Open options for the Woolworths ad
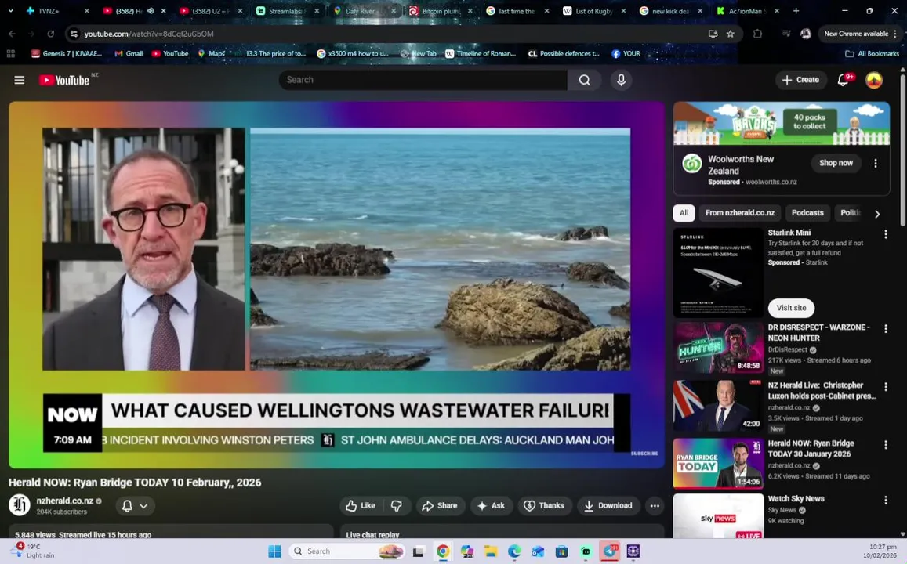This screenshot has height=564, width=907. tap(875, 164)
